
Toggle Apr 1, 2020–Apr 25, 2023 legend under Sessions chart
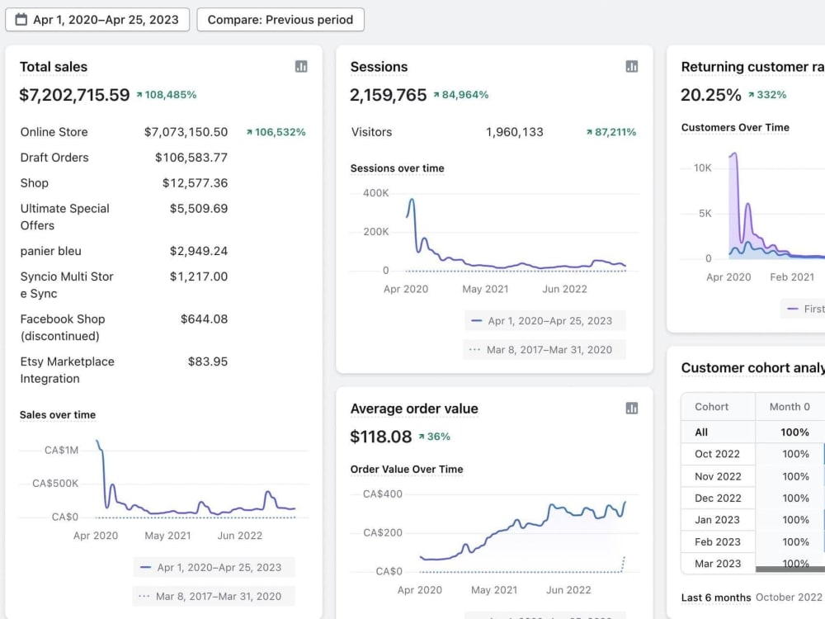click(544, 320)
